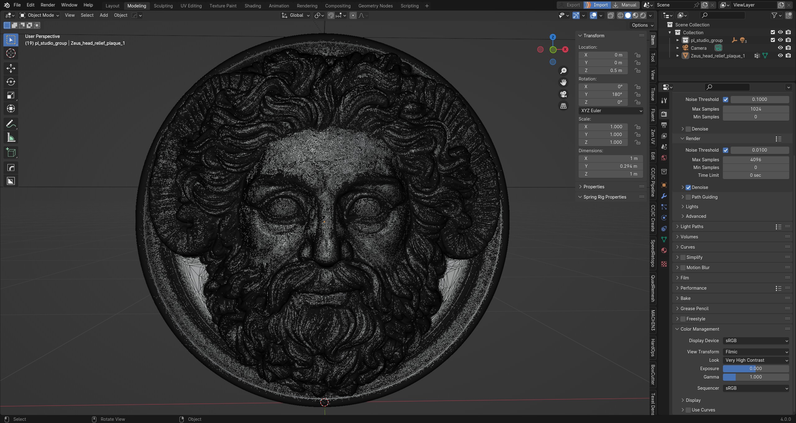Activate the Annotate tool
The height and width of the screenshot is (423, 796).
[11, 124]
